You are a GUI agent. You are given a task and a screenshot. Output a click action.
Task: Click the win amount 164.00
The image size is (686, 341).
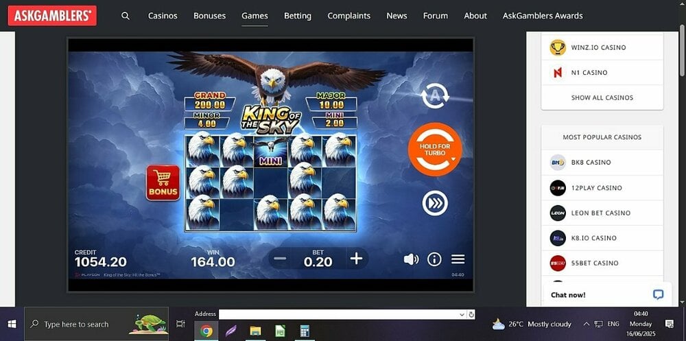(x=213, y=262)
